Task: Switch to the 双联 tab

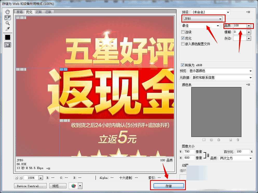Action: [x=39, y=12]
